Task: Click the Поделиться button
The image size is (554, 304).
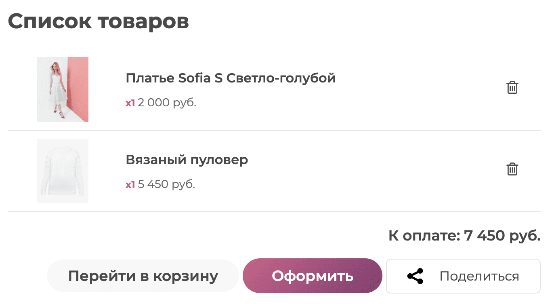Action: pyautogui.click(x=463, y=276)
